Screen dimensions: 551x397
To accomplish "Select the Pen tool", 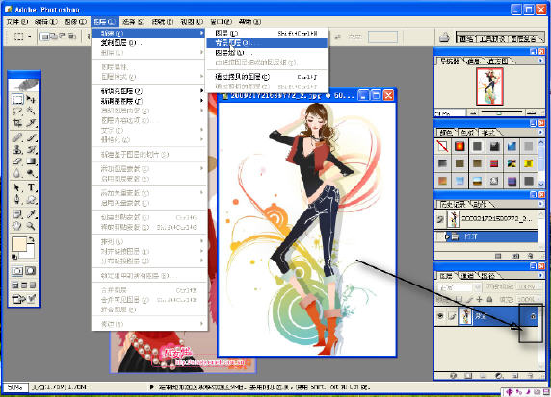I will [17, 200].
